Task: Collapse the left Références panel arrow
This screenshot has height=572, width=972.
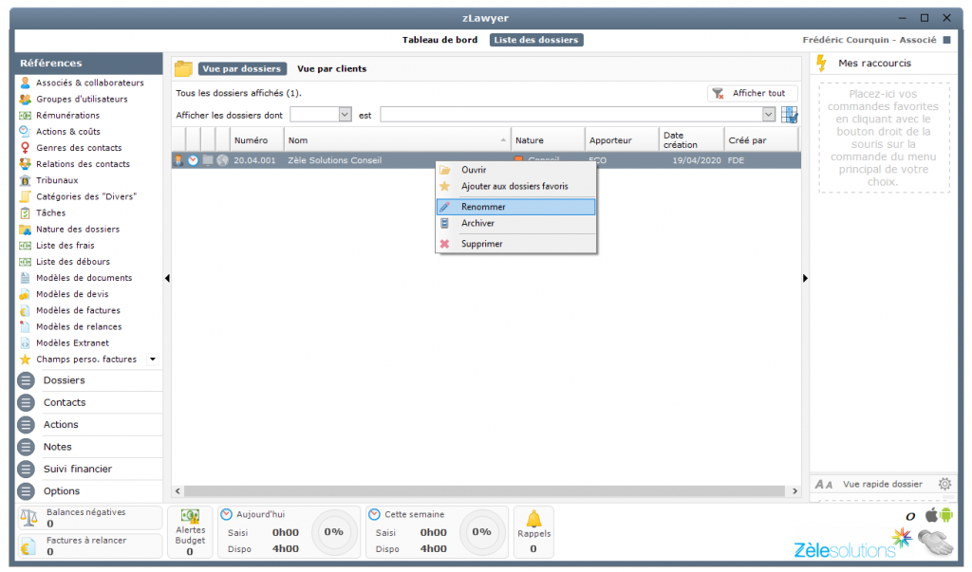Action: (x=167, y=278)
